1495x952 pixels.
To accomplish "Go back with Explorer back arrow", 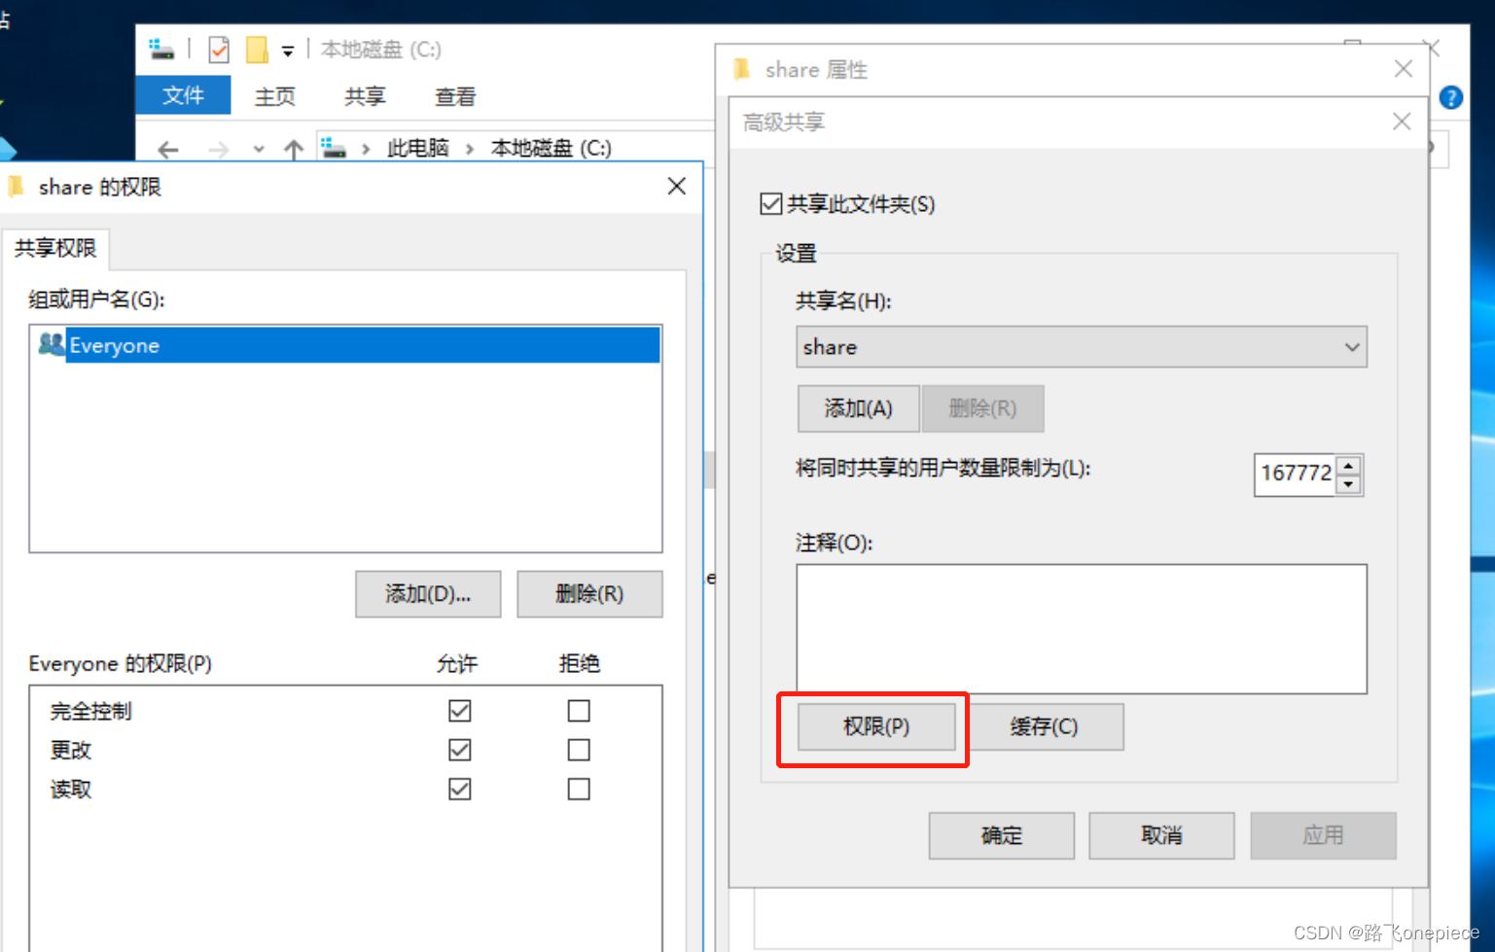I will pyautogui.click(x=168, y=149).
